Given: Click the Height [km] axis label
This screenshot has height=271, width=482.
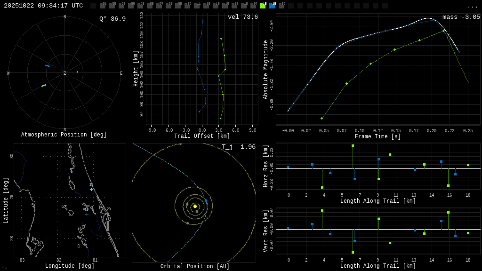Looking at the screenshot, I should [135, 69].
